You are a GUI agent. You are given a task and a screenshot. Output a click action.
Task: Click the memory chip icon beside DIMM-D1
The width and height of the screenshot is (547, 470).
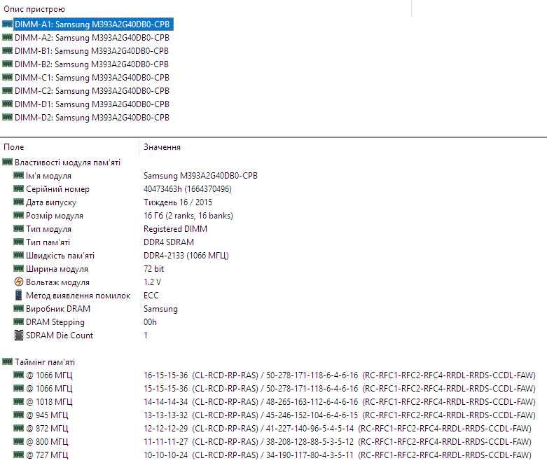tap(7, 104)
